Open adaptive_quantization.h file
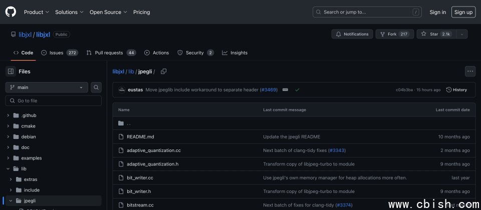481x210 pixels. (153, 164)
